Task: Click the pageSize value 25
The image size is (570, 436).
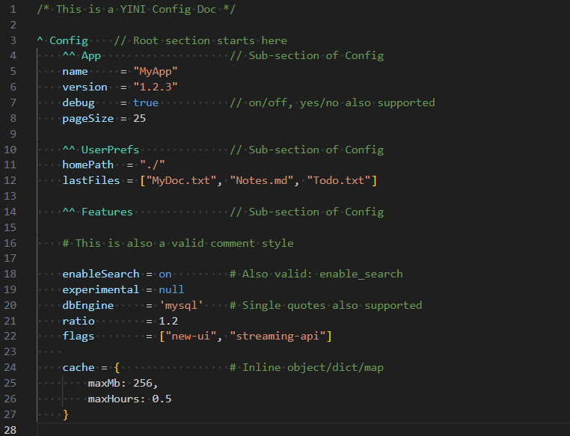Action: tap(139, 118)
